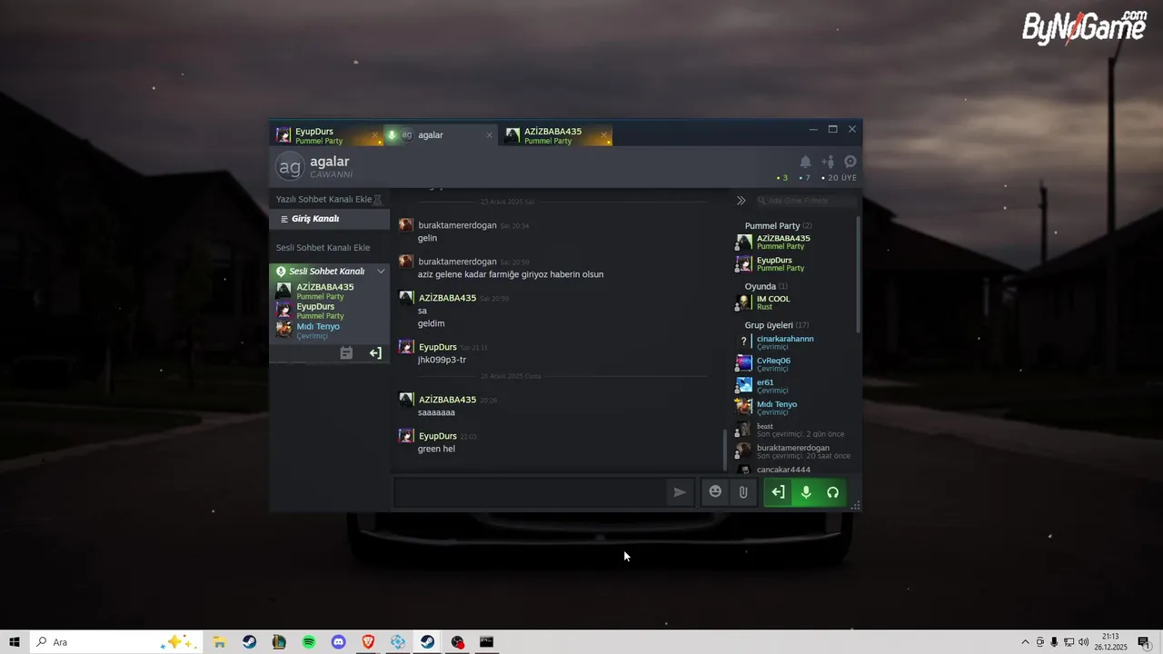This screenshot has width=1163, height=654.
Task: Mute the microphone in voice chat
Action: tap(805, 492)
